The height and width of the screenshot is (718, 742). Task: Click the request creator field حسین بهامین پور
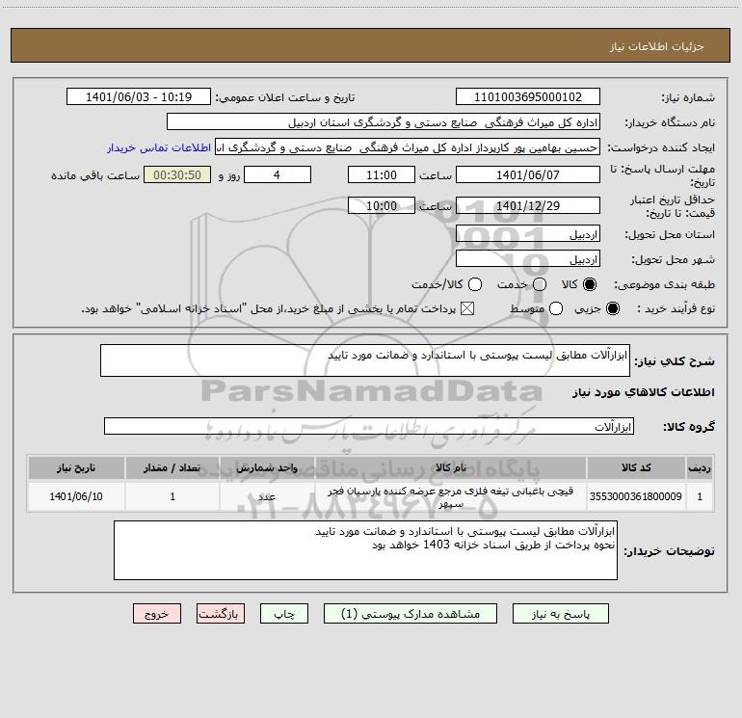point(408,146)
